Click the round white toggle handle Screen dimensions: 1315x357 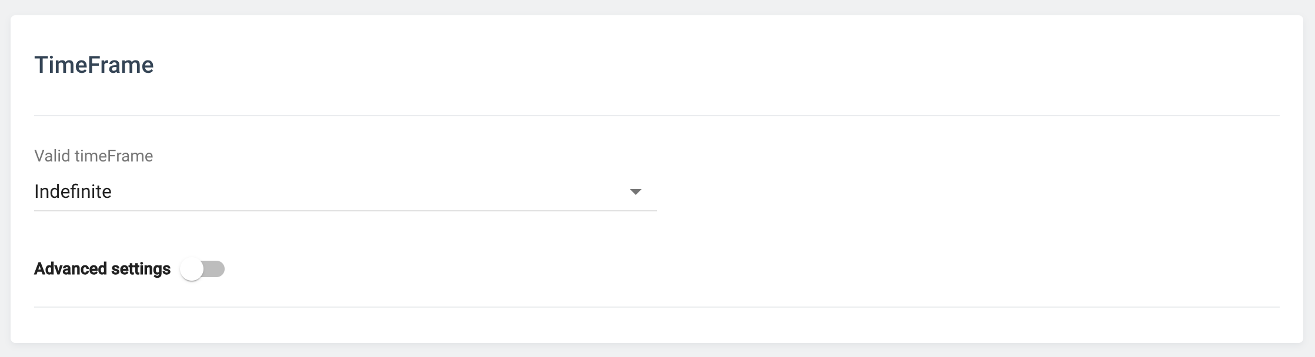pos(192,270)
